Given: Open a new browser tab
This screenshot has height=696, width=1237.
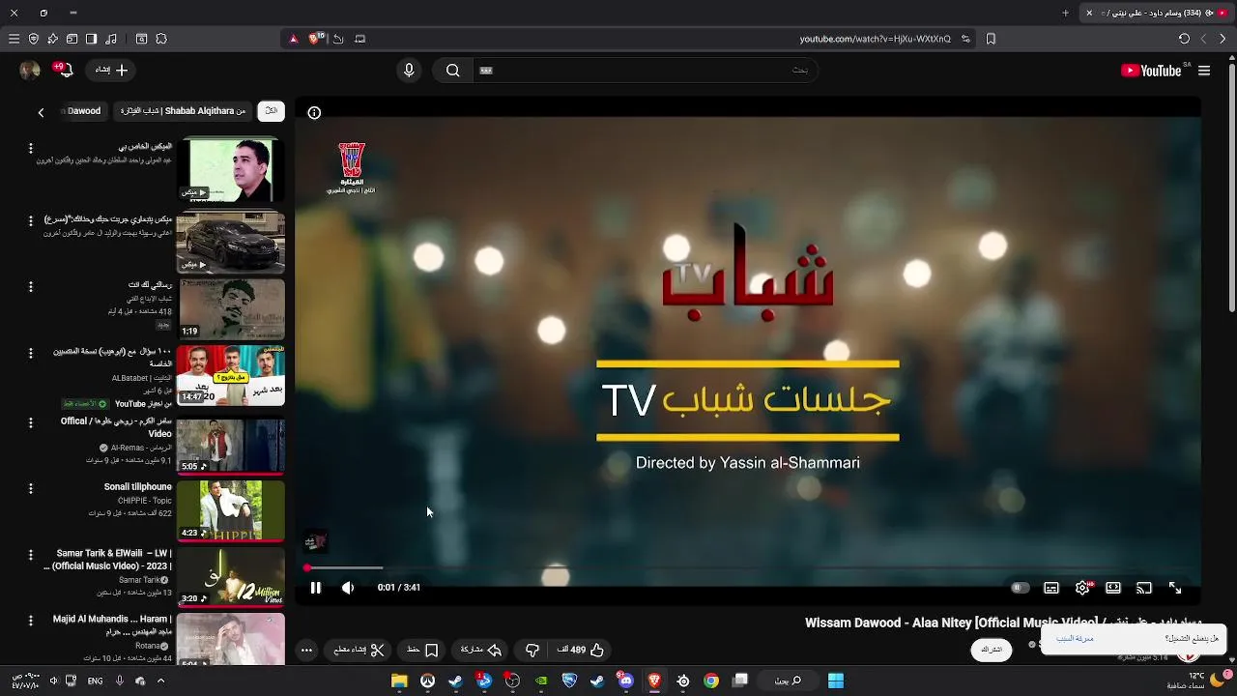Looking at the screenshot, I should click(x=1066, y=13).
